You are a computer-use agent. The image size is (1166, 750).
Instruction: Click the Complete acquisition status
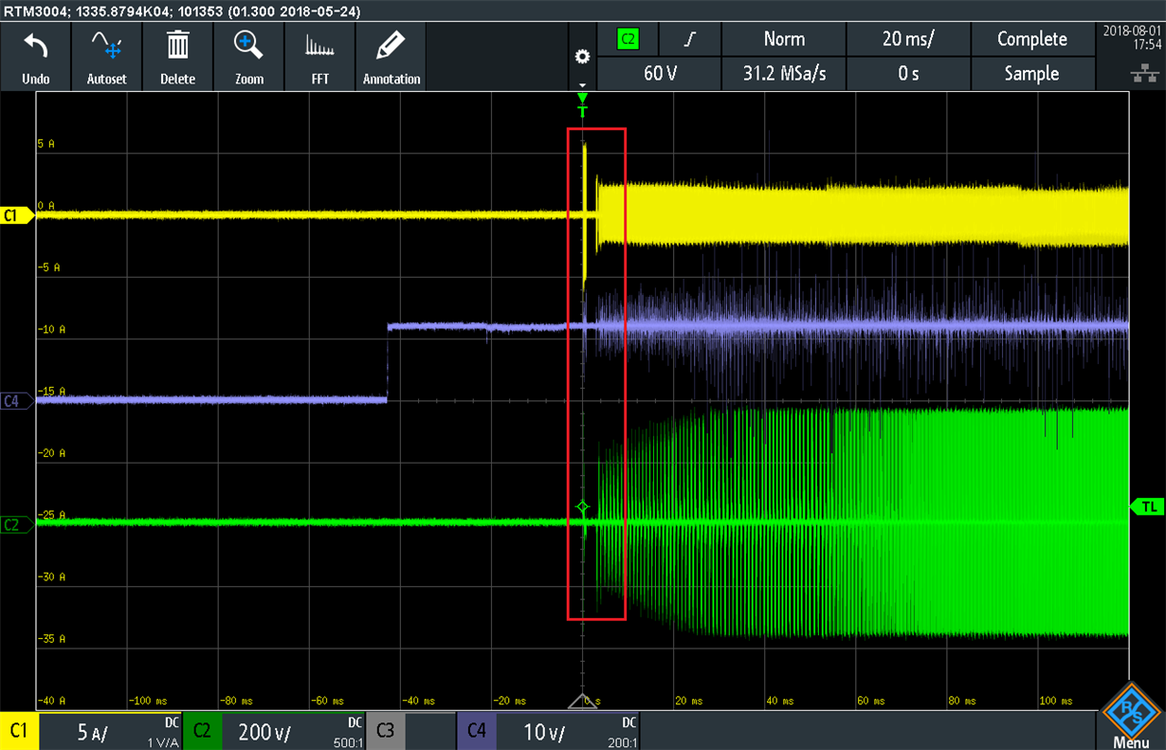click(x=1032, y=40)
